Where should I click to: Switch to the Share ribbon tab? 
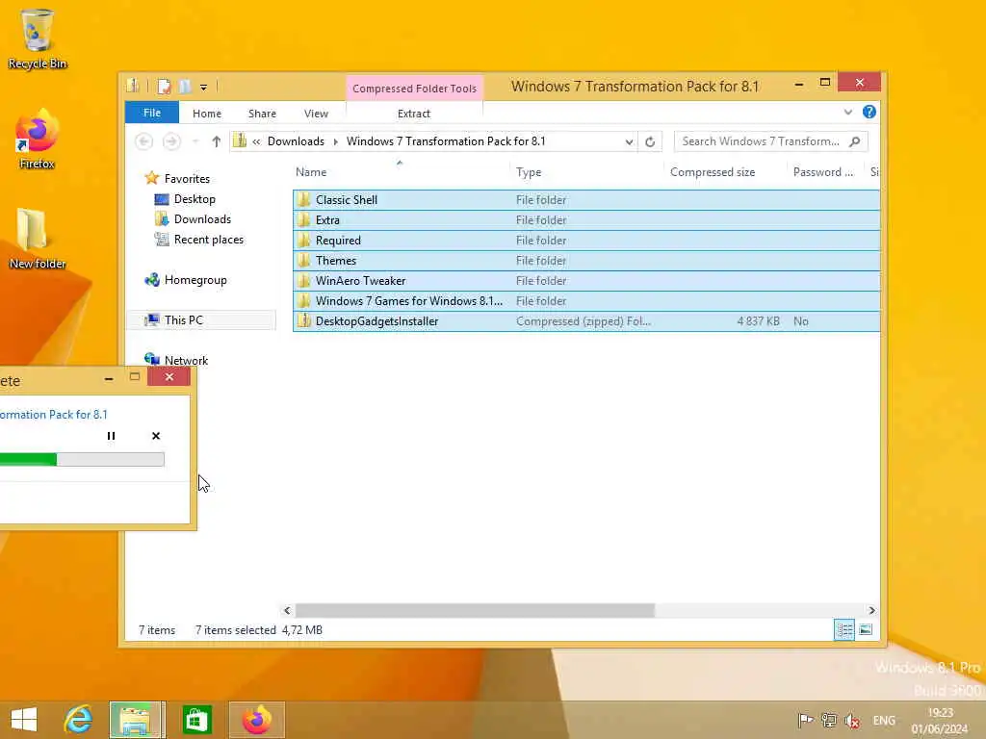coord(262,114)
